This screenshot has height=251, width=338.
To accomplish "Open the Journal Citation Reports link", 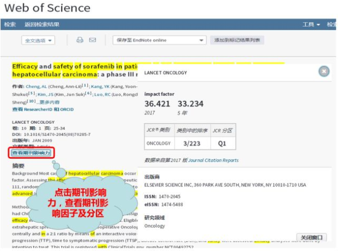I will coord(213,160).
